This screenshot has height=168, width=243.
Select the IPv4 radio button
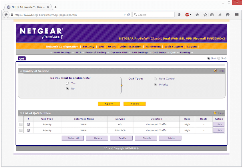click(209, 58)
